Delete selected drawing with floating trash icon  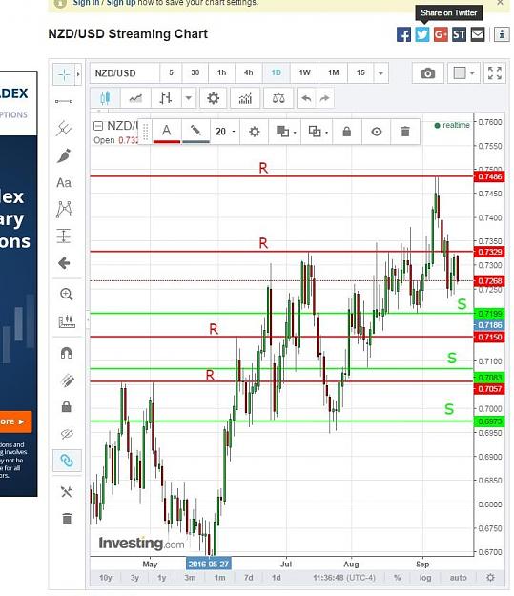click(405, 132)
